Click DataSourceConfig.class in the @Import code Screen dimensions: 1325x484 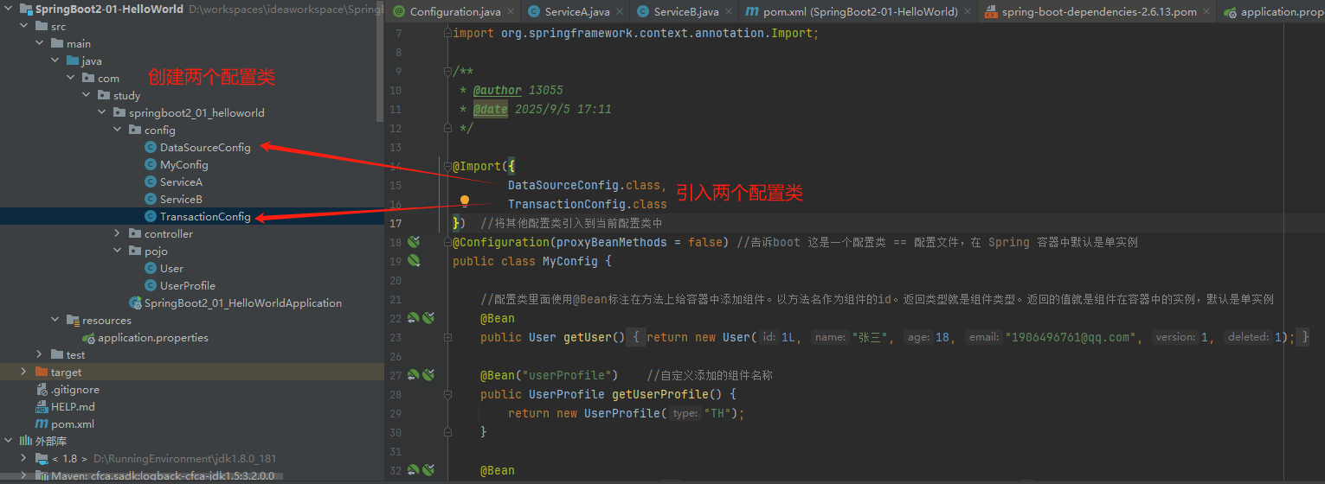[x=584, y=185]
